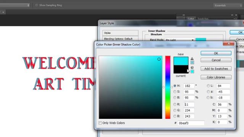Click Add to Swatches button

pos(216,68)
